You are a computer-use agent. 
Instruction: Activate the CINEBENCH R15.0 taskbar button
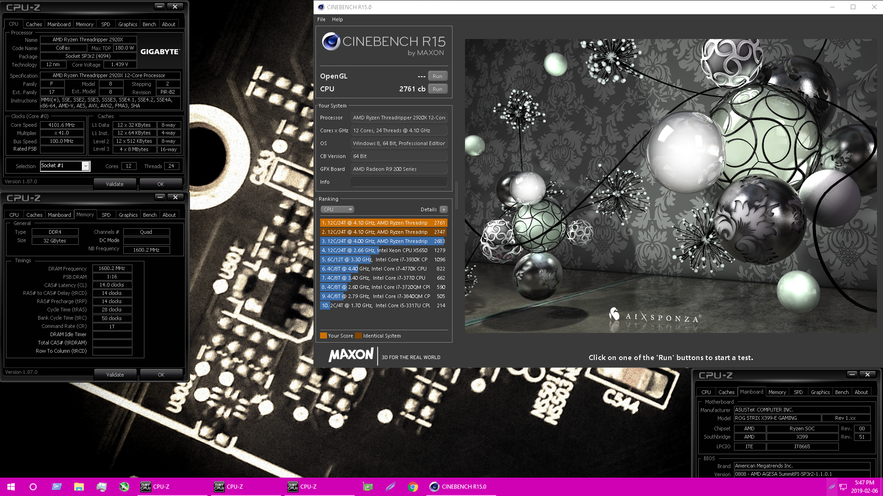(x=461, y=487)
